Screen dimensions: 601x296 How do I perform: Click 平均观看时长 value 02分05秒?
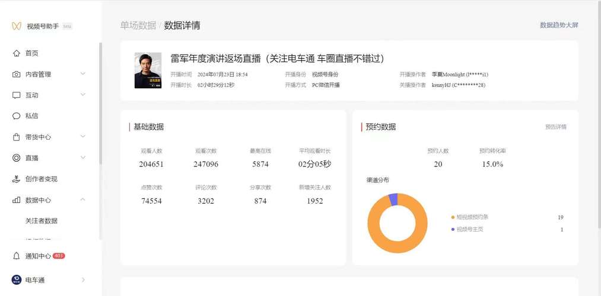314,165
